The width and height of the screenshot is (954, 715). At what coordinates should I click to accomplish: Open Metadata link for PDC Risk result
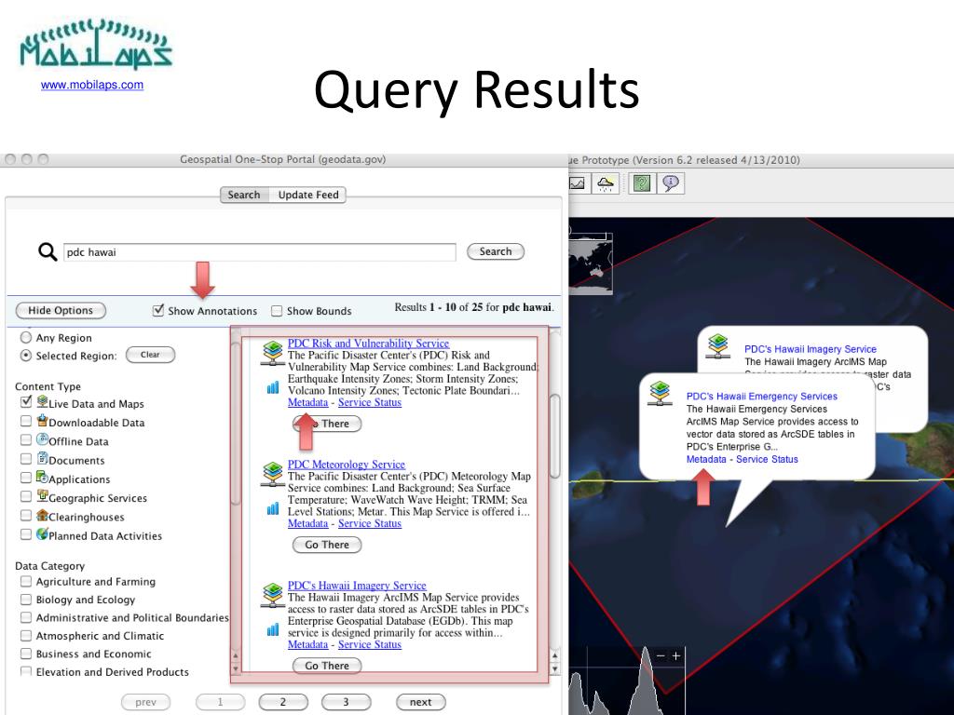coord(307,402)
